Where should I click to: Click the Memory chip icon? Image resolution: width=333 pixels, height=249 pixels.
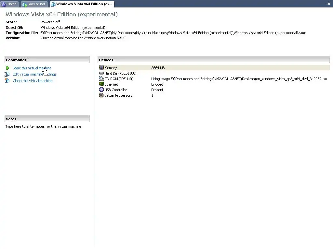101,67
